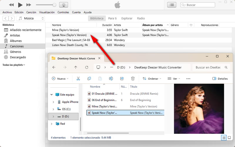Open the AirPlay output button in iTunes
The image size is (235, 147).
coord(63,5)
